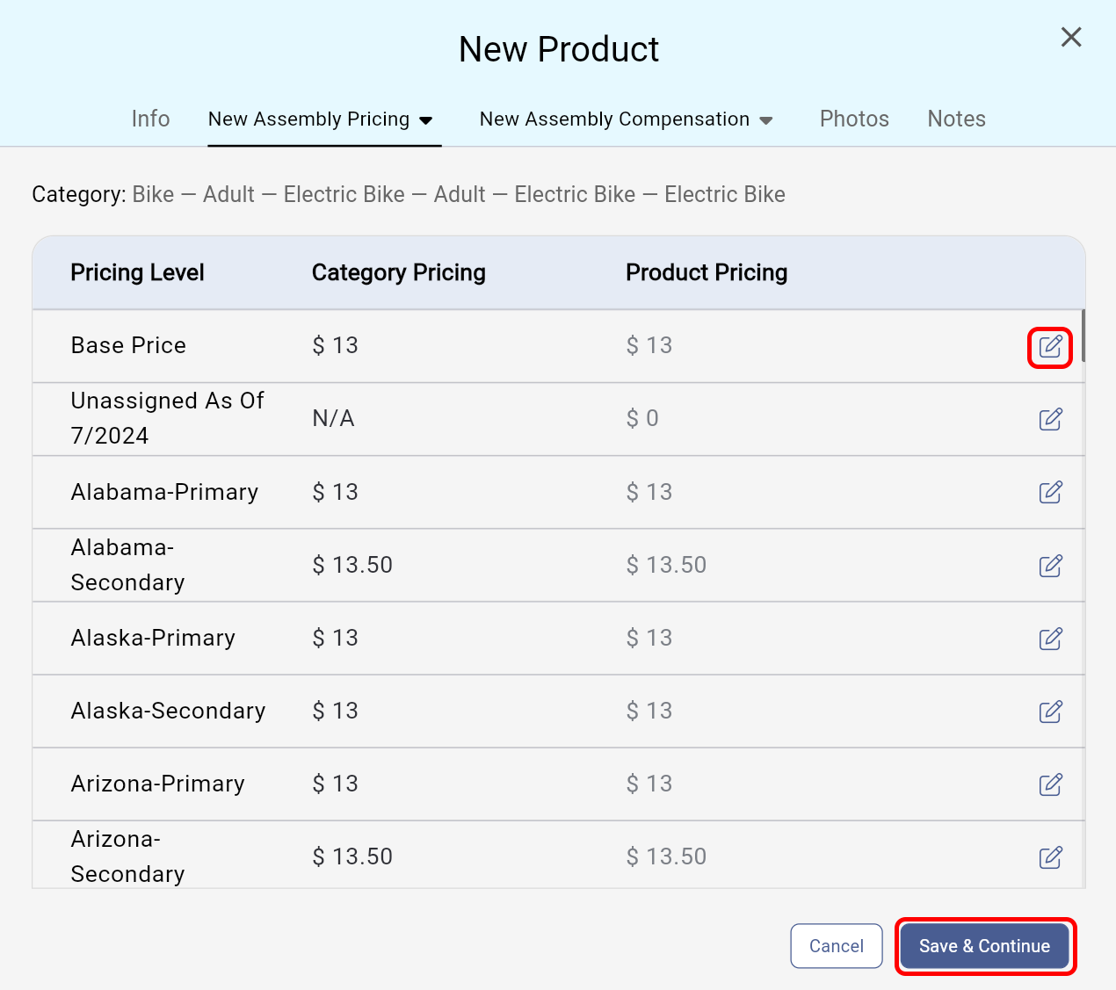1116x990 pixels.
Task: Click edit icon for Arizona-Primary
Action: (x=1050, y=784)
